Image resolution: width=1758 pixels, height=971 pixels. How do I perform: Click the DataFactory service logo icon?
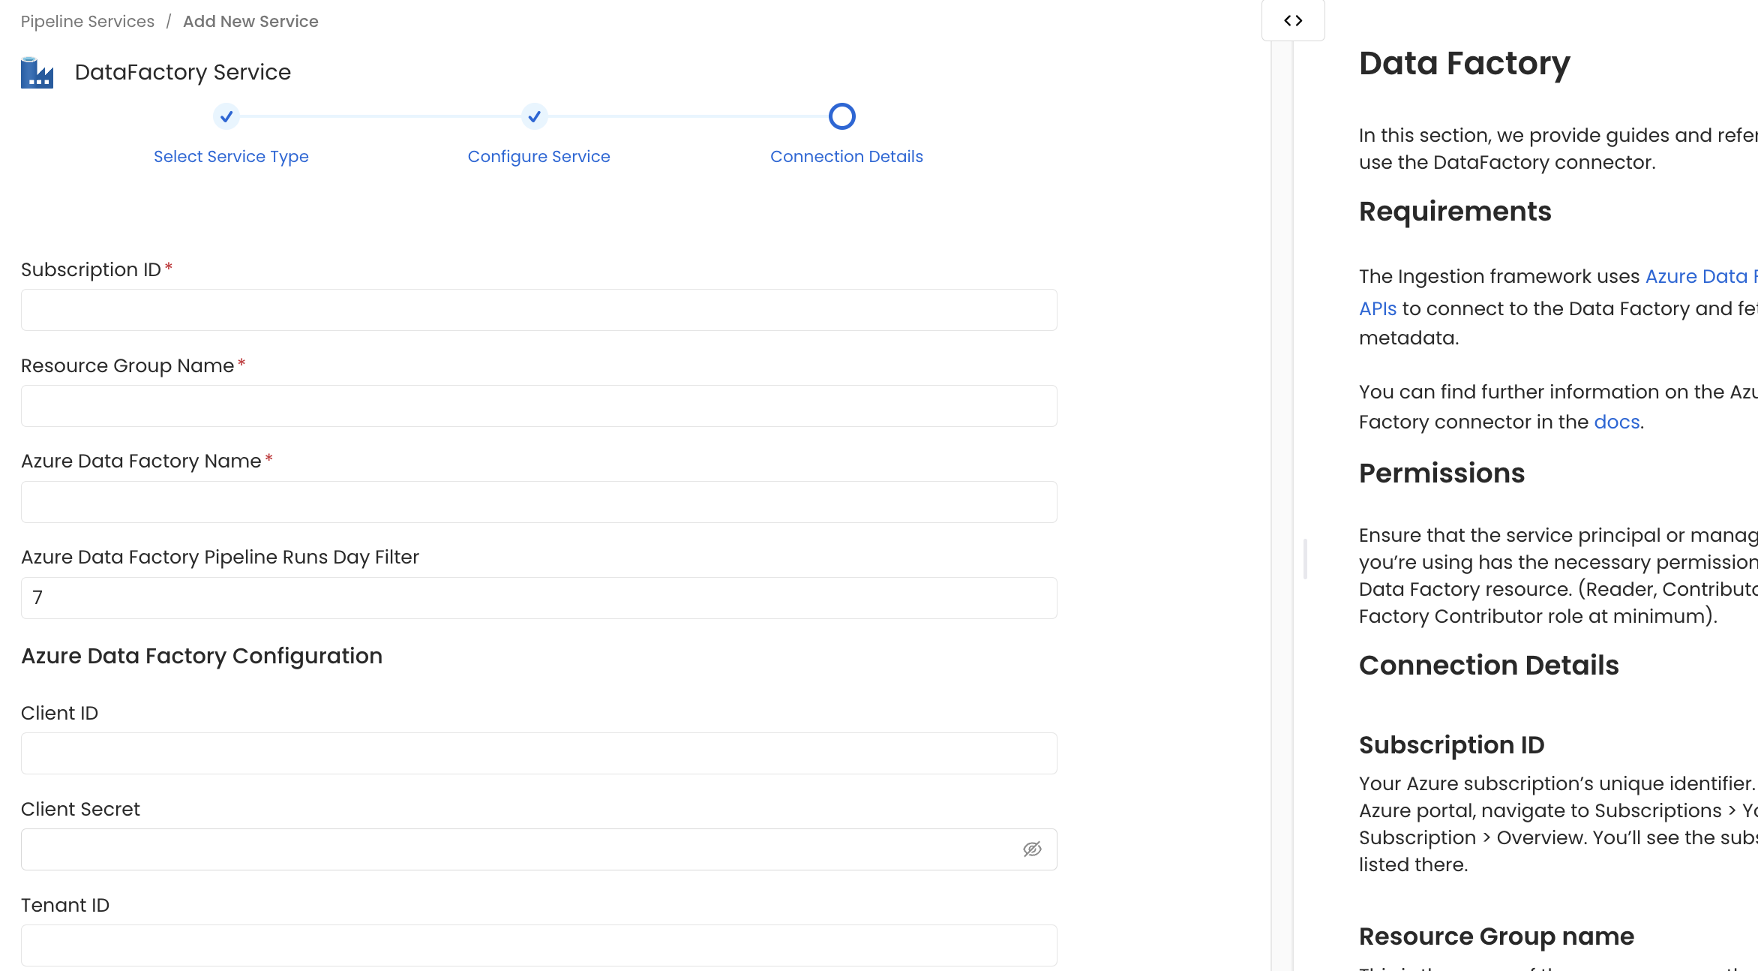tap(37, 72)
